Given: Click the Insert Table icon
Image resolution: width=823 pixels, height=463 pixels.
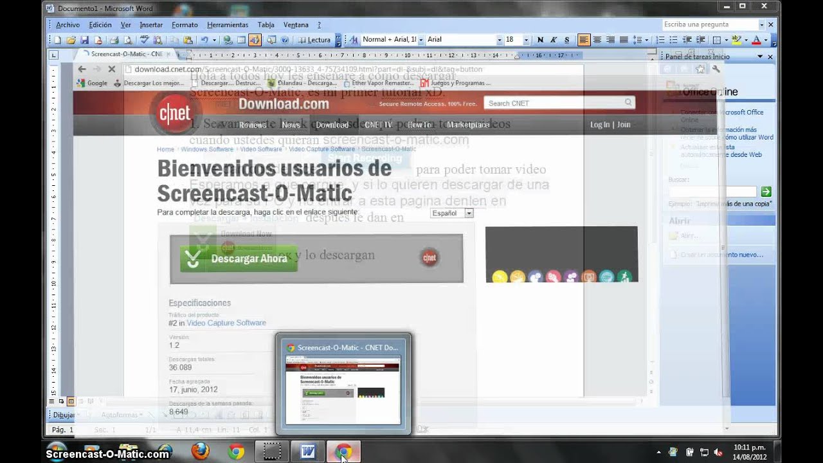Looking at the screenshot, I should (x=241, y=40).
